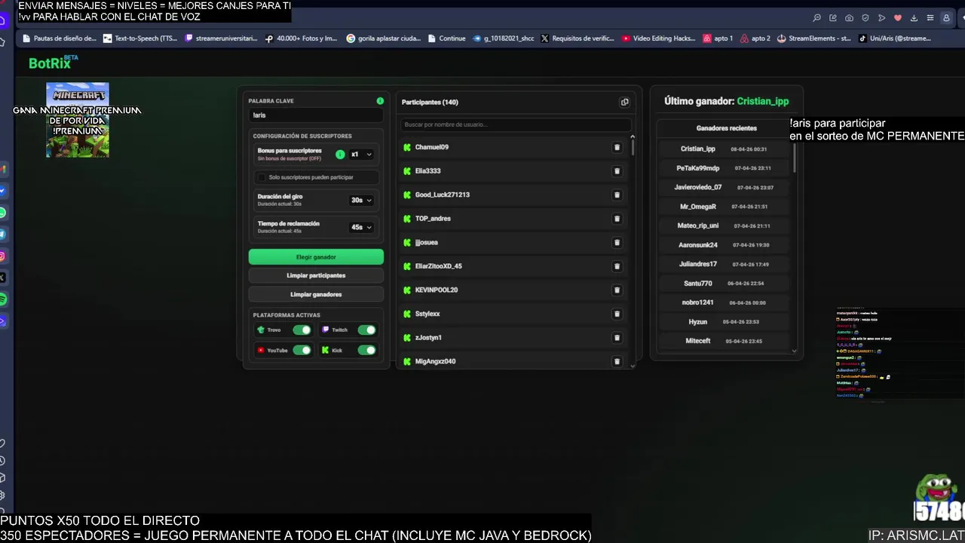Open Spotify icon in browser sidebar
The image size is (965, 543).
(x=3, y=299)
